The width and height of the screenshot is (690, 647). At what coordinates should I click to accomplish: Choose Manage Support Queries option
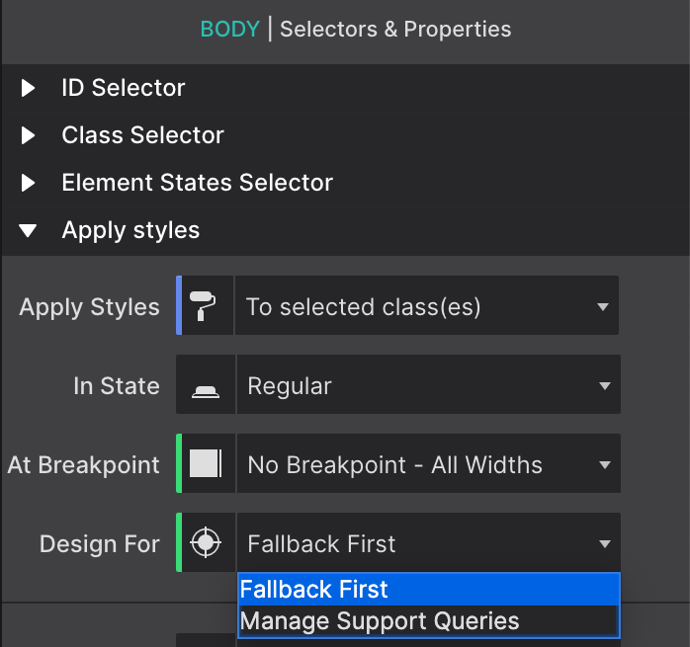pyautogui.click(x=429, y=621)
